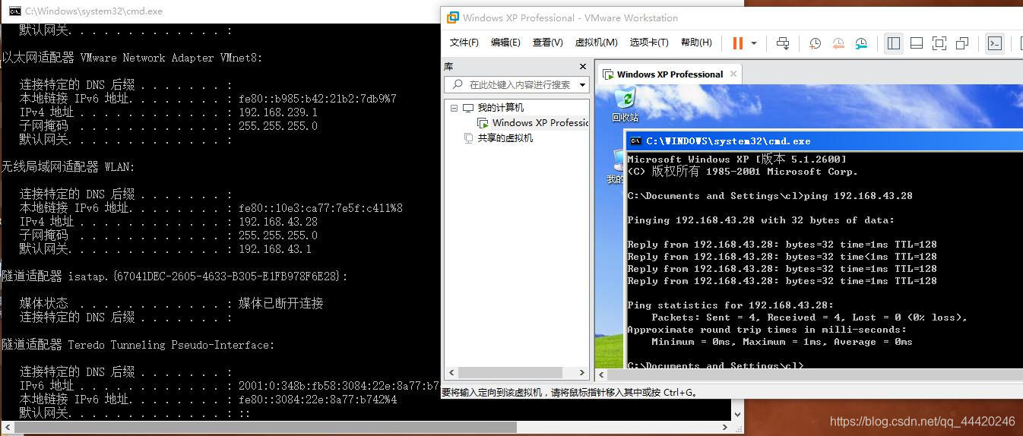Click the host cmd.exe title bar icon
Image resolution: width=1023 pixels, height=436 pixels.
(14, 11)
